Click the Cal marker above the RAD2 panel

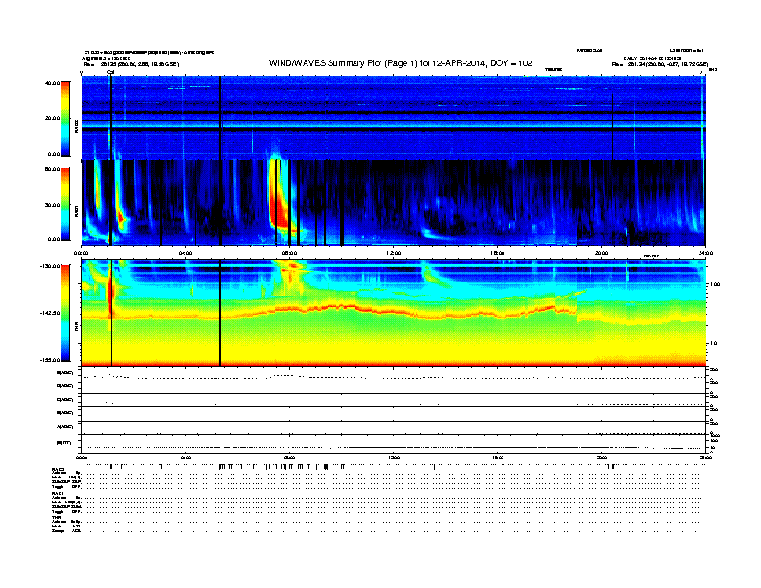click(x=110, y=72)
